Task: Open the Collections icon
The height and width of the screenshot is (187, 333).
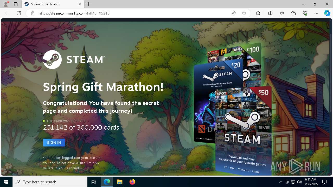Action: coord(293,13)
